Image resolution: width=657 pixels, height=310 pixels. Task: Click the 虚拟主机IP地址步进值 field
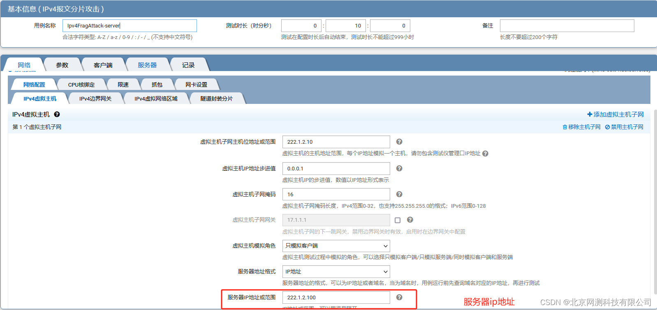336,168
